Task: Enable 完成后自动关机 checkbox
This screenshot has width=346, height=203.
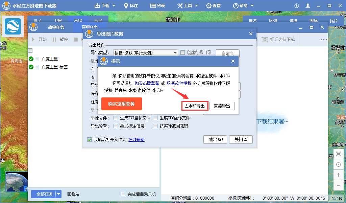Action: 123,194
